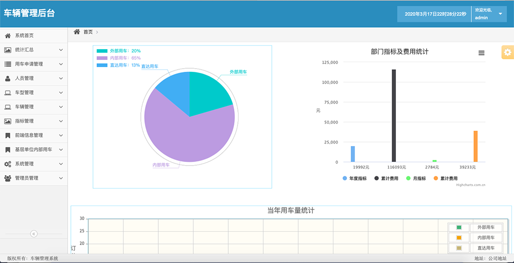Image resolution: width=514 pixels, height=263 pixels.
Task: Select 统计汇总 in the sidebar
Action: pos(34,50)
